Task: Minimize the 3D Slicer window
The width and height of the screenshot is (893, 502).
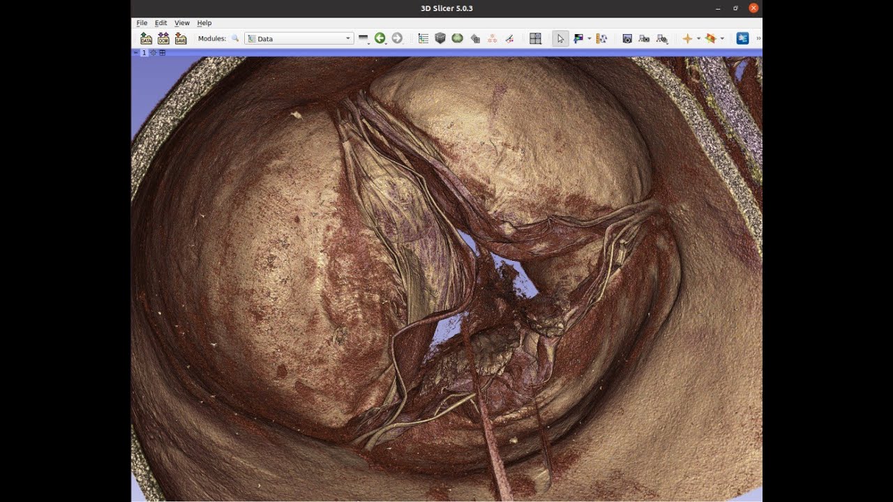Action: point(719,8)
